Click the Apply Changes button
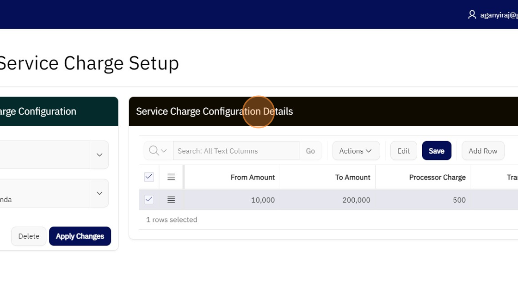Image resolution: width=518 pixels, height=289 pixels. [x=80, y=236]
